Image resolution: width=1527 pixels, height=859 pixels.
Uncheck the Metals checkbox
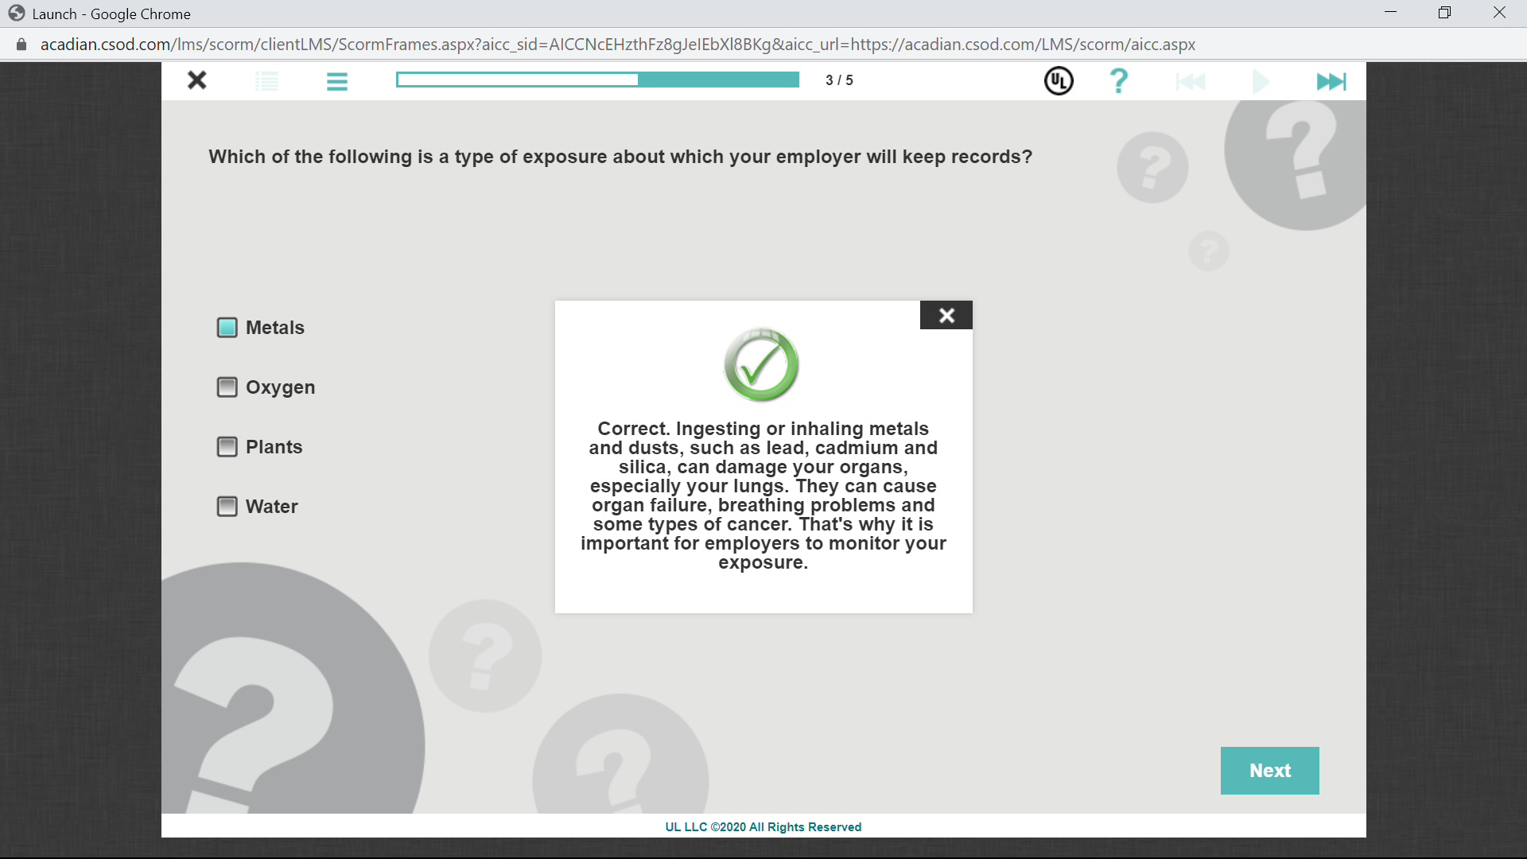(x=227, y=328)
